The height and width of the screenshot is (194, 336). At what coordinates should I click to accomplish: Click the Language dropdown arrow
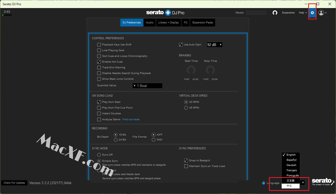click(303, 183)
